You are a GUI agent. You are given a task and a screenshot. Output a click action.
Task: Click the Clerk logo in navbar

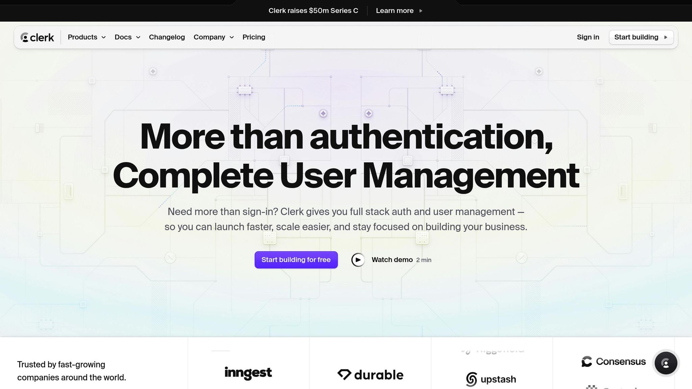tap(37, 37)
